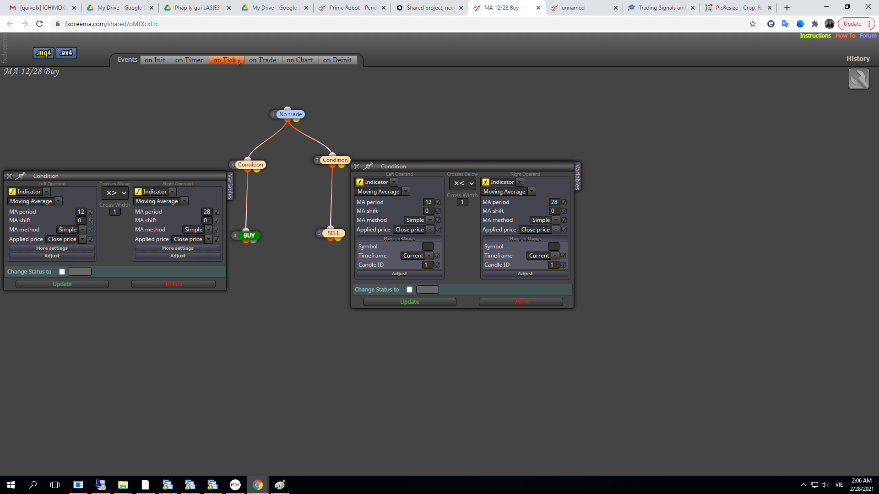Click Delete in left Condition panel

[174, 284]
